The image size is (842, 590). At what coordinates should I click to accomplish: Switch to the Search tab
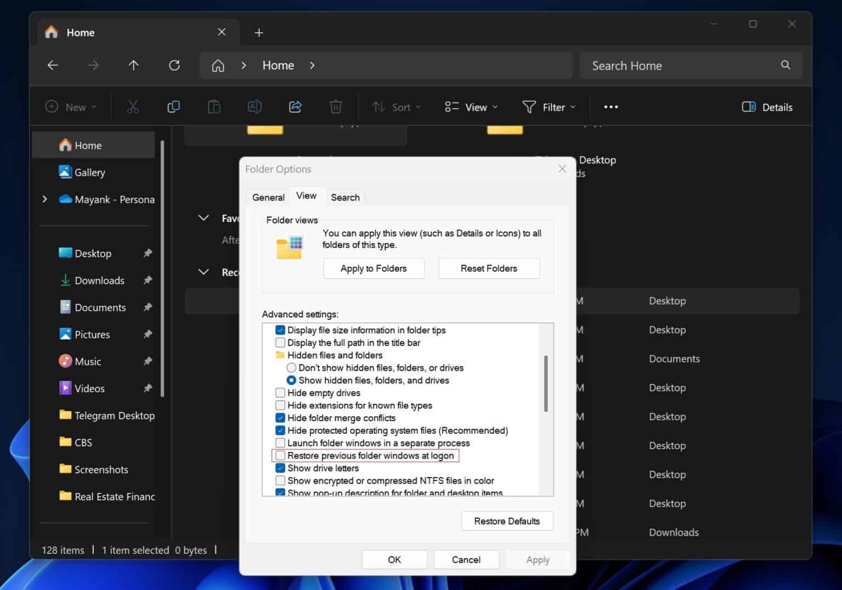coord(345,197)
